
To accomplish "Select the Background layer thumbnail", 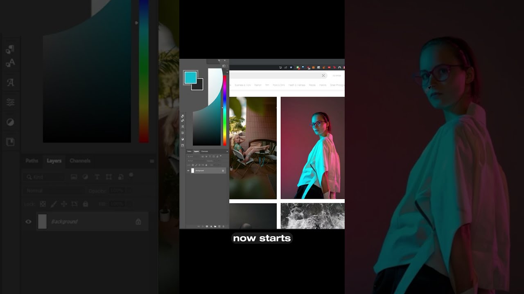I will tap(193, 171).
